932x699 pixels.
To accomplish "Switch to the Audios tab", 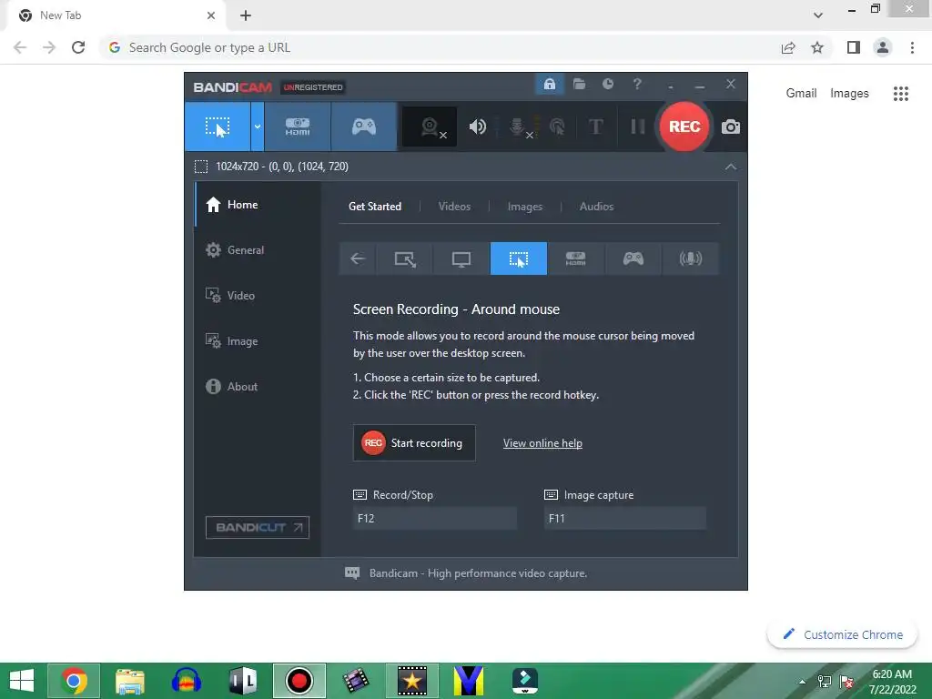I will coord(596,207).
